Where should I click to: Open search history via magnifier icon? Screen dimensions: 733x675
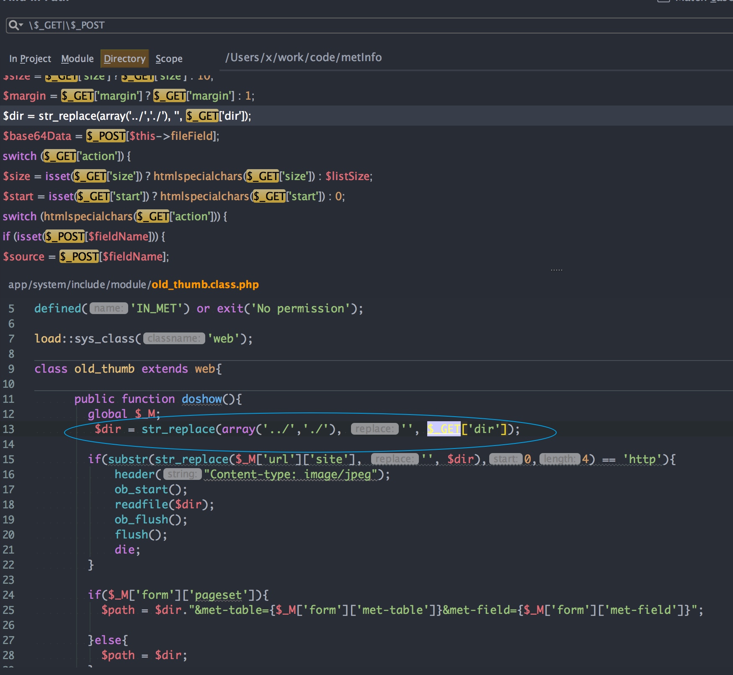[15, 26]
